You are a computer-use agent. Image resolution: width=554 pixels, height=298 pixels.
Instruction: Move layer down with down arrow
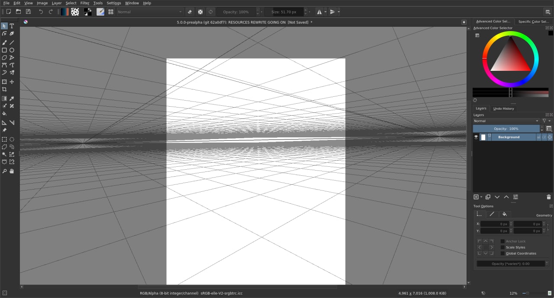point(497,197)
